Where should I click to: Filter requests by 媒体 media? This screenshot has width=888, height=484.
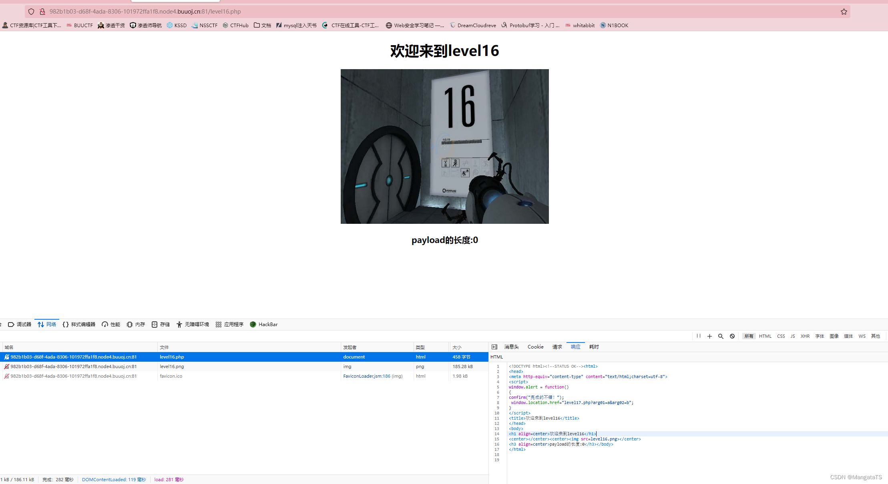(x=848, y=336)
